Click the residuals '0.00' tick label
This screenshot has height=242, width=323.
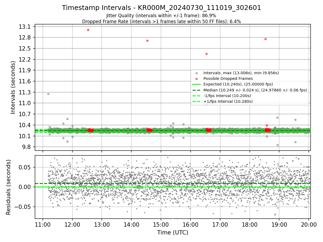25,187
